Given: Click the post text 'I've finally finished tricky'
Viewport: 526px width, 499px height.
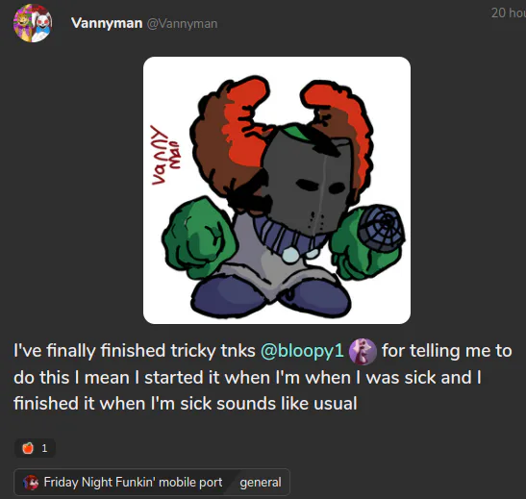Looking at the screenshot, I should pyautogui.click(x=114, y=351).
